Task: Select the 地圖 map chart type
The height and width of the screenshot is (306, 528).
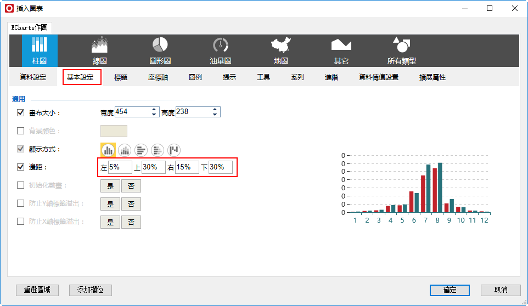Action: tap(280, 50)
